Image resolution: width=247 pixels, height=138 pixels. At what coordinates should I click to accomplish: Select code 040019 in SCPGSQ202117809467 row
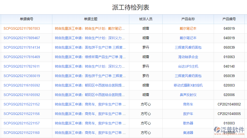click(229, 38)
